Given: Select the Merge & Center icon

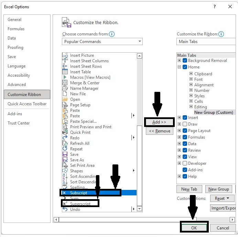Looking at the screenshot, I should pos(65,83).
